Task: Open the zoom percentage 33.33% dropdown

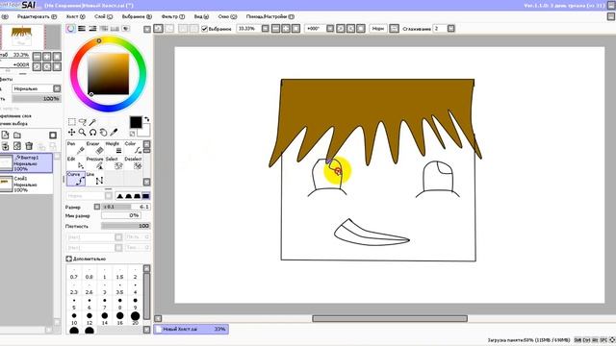Action: (266, 29)
